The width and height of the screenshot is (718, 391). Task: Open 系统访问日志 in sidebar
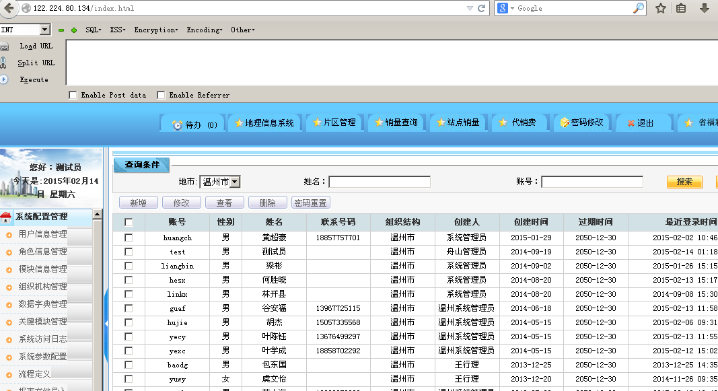click(x=42, y=339)
